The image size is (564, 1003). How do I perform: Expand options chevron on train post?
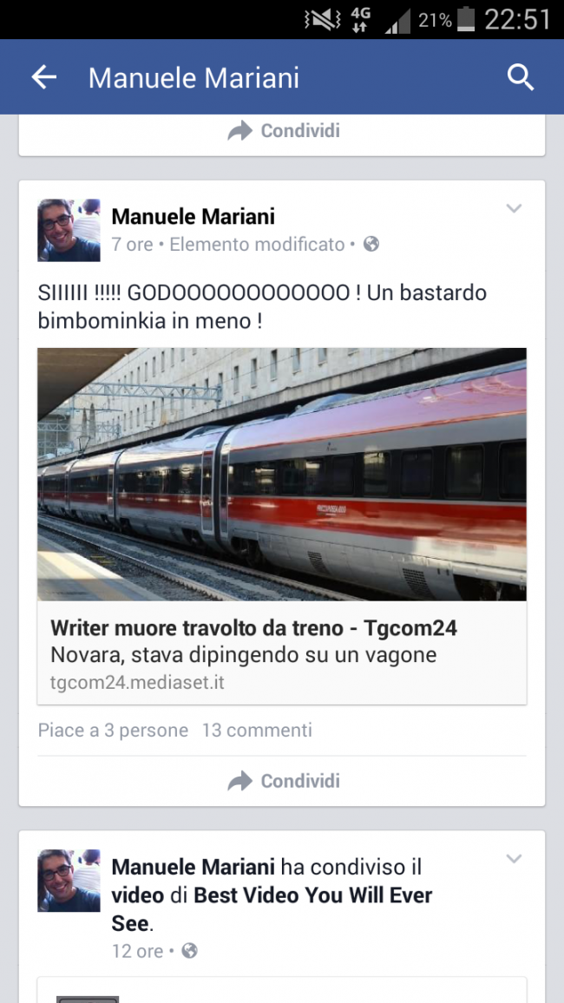(515, 208)
